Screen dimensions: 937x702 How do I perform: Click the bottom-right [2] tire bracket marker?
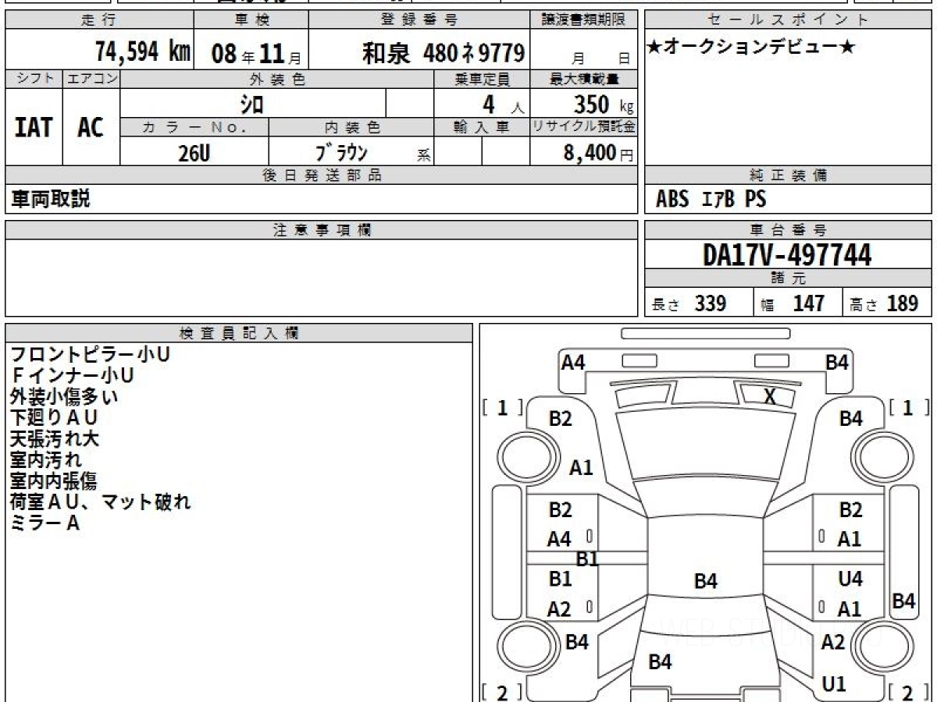pyautogui.click(x=906, y=692)
